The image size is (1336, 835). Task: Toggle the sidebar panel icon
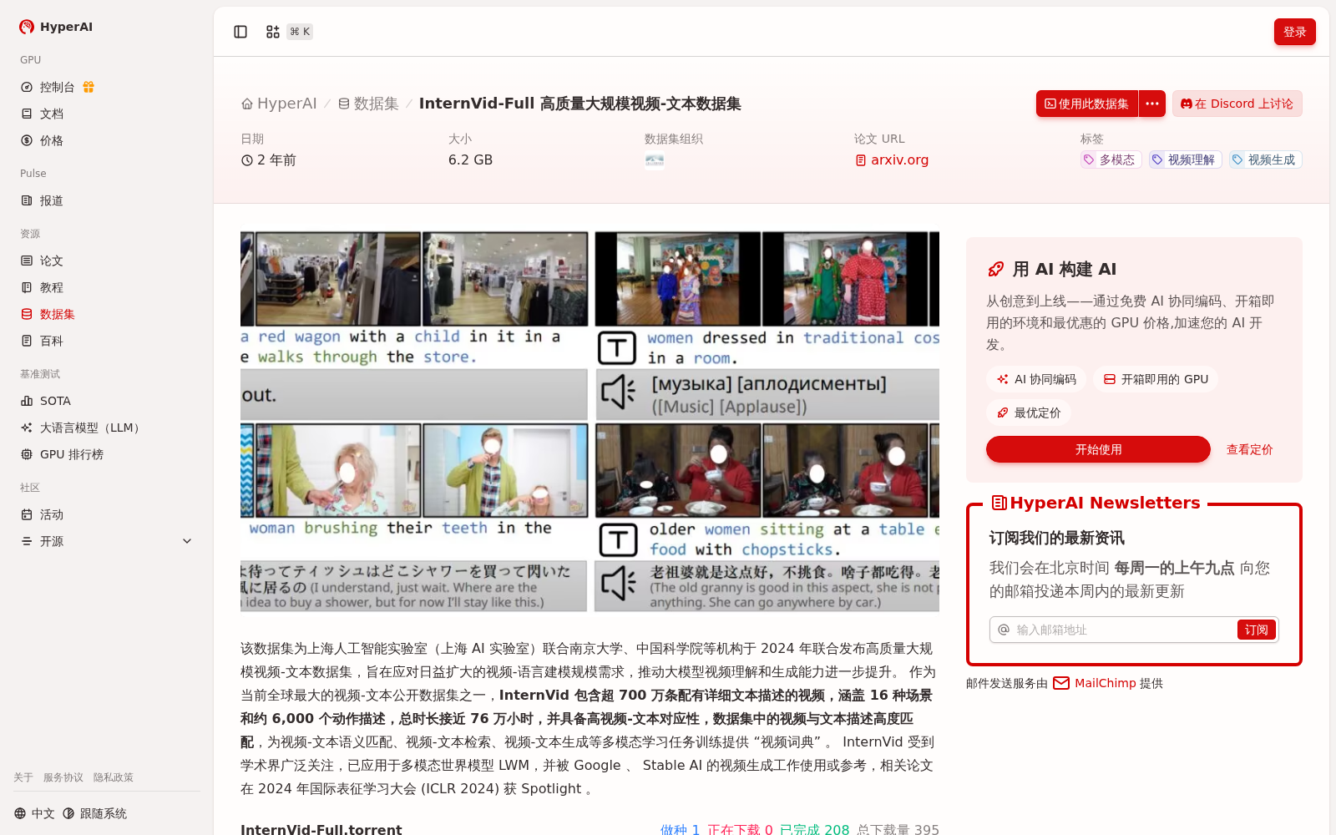(x=240, y=32)
